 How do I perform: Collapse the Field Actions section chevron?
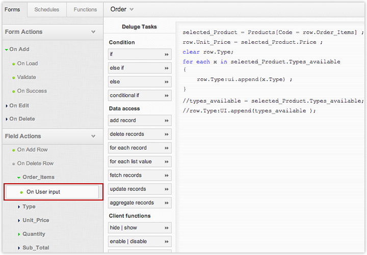click(93, 136)
